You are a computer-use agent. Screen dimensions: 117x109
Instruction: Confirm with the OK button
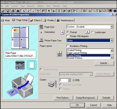(x=77, y=105)
